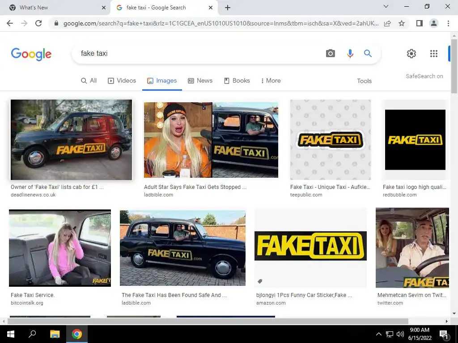Open the Windows notification center

[444, 334]
